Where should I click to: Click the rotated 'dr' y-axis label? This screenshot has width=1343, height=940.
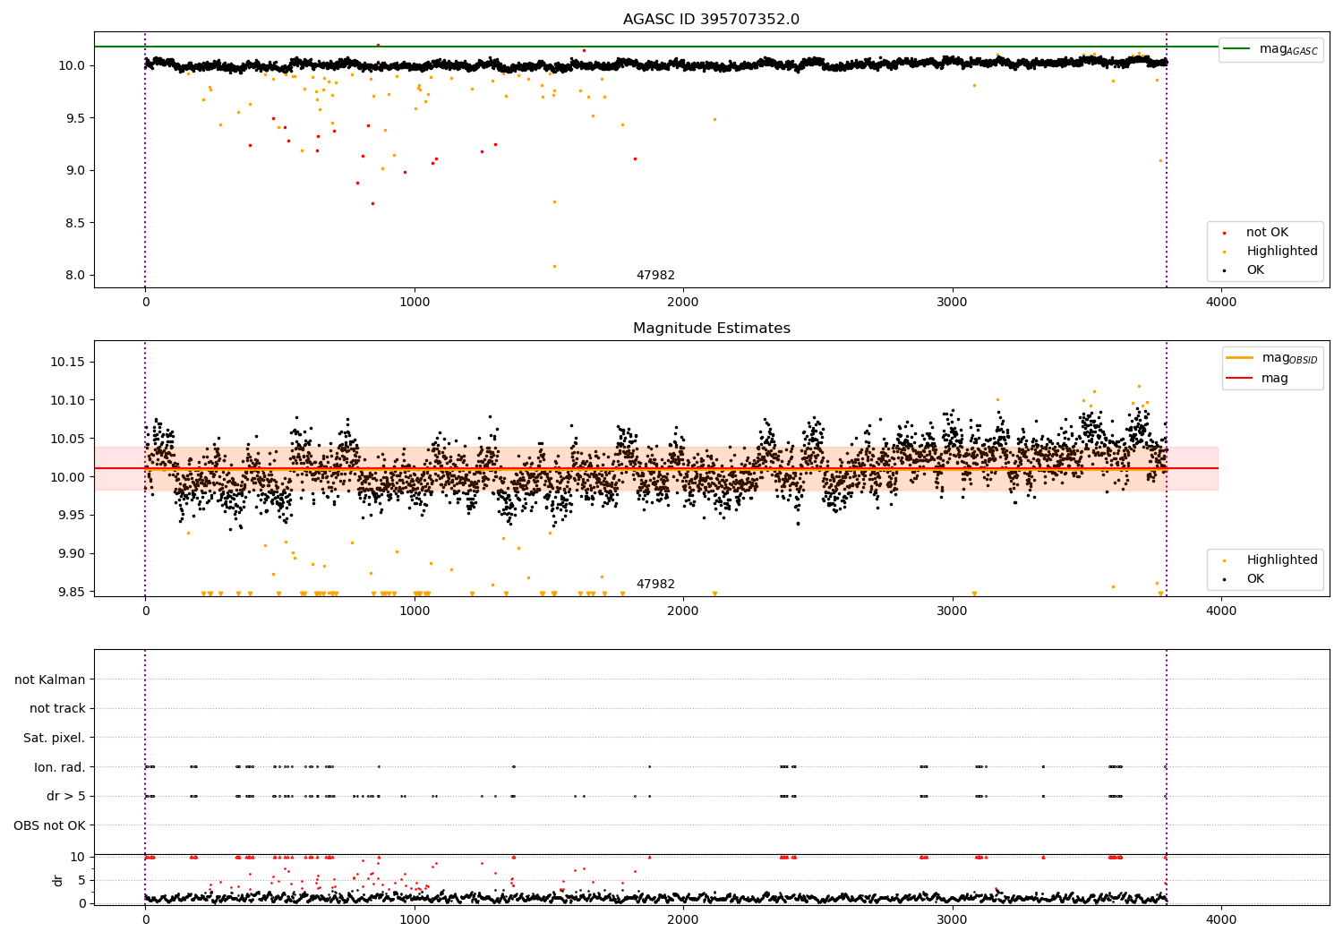tap(58, 881)
